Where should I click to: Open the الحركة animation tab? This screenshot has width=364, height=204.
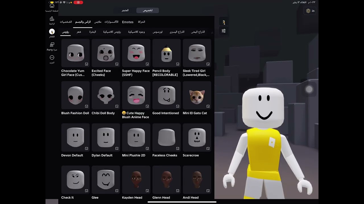point(141,22)
